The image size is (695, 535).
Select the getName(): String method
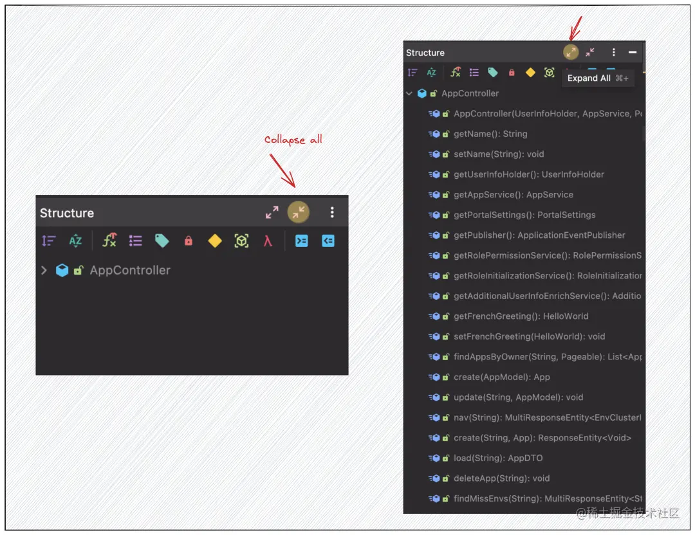click(523, 134)
